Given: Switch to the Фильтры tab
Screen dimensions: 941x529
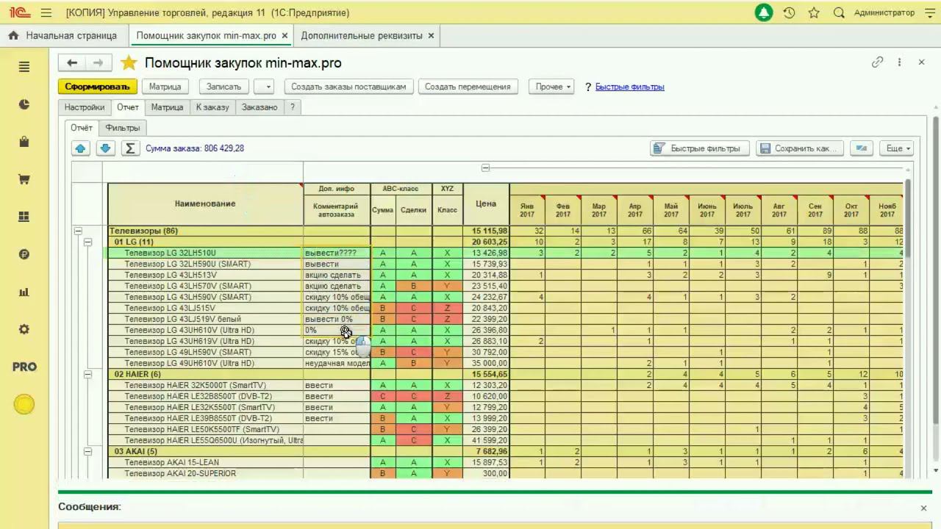Looking at the screenshot, I should pos(123,128).
